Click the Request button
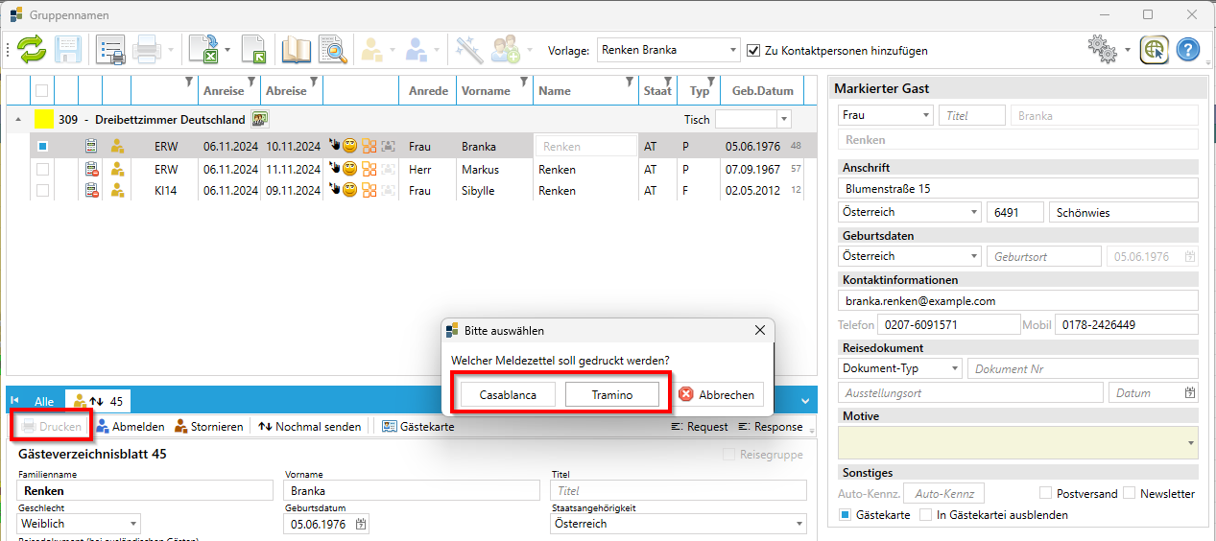 pyautogui.click(x=699, y=426)
